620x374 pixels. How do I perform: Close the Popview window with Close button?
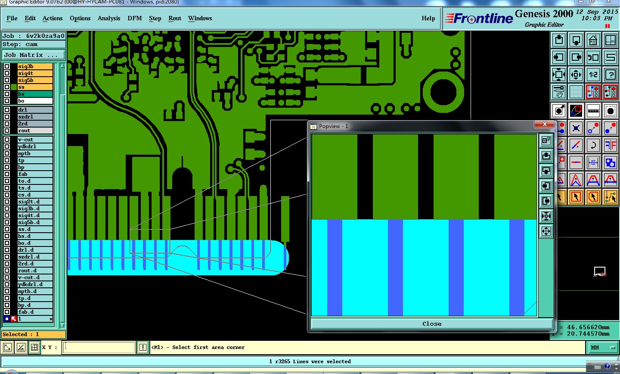coord(432,324)
